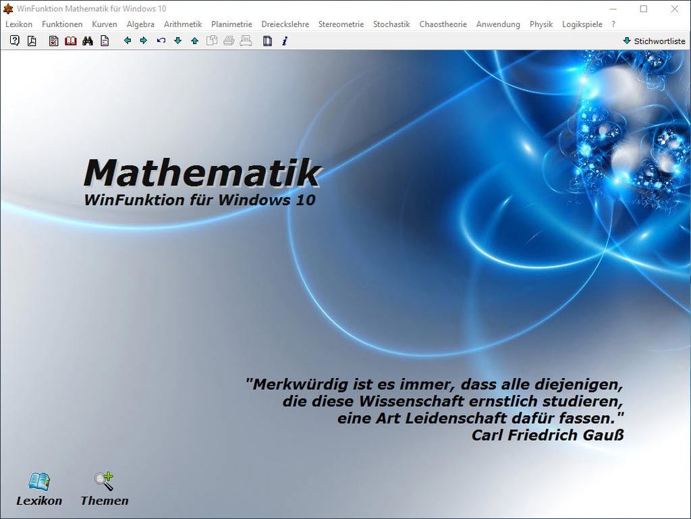Go forward with the right arrow icon

(x=144, y=40)
